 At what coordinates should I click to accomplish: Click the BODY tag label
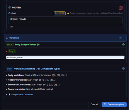pos(10,45)
